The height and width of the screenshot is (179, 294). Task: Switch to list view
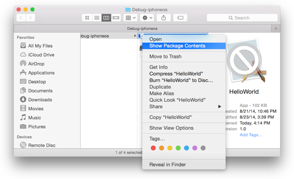coord(97,18)
